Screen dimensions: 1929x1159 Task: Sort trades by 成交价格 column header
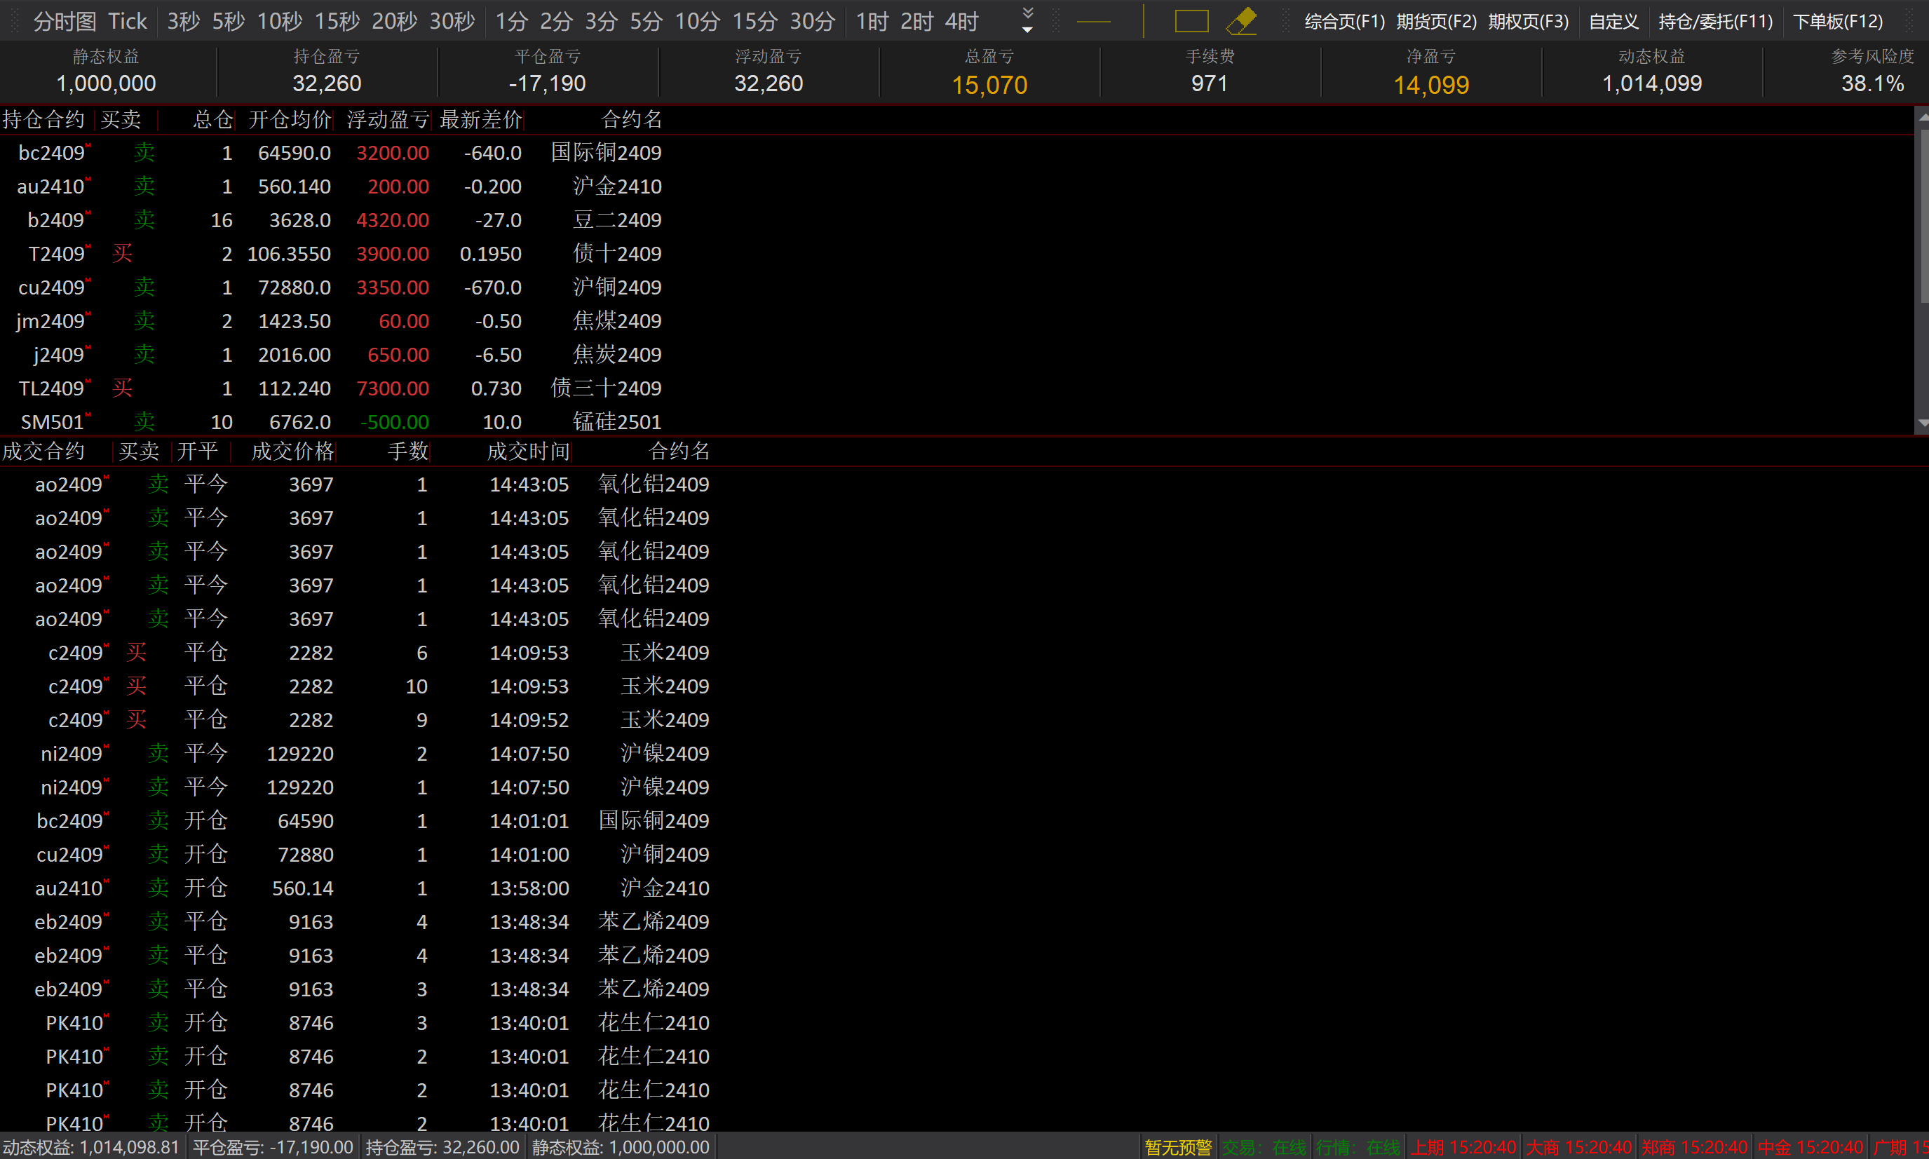click(293, 451)
